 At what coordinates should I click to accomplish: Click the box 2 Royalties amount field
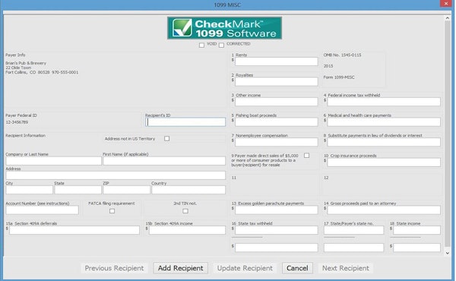277,81
